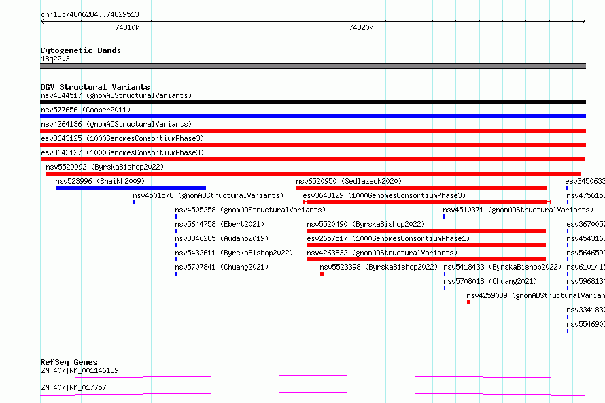Click the red square marker under nsv4259089
Viewport: 605px width, 403px height.
click(x=468, y=302)
